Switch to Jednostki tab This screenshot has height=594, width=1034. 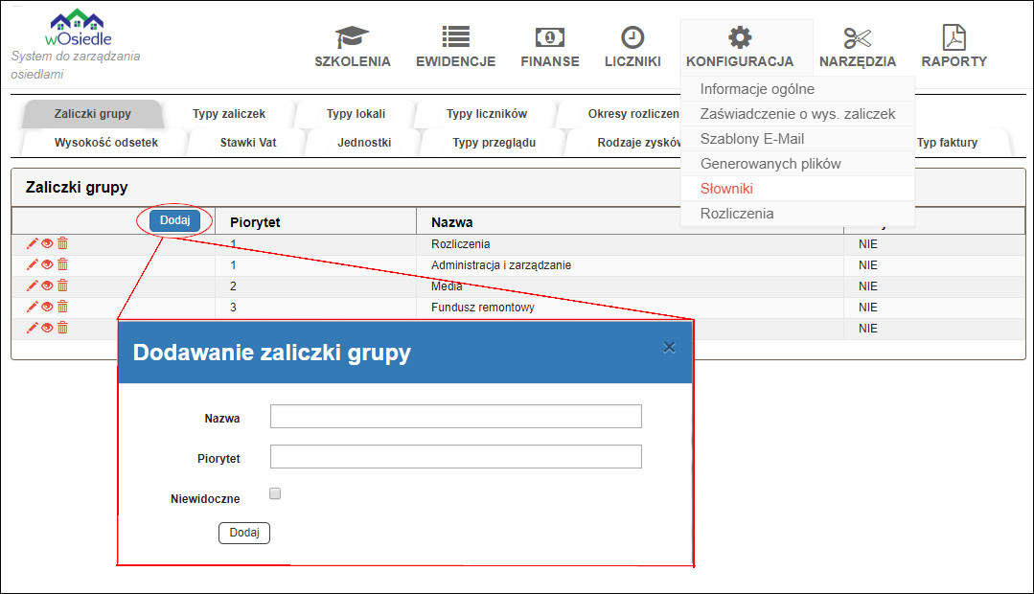pyautogui.click(x=364, y=143)
